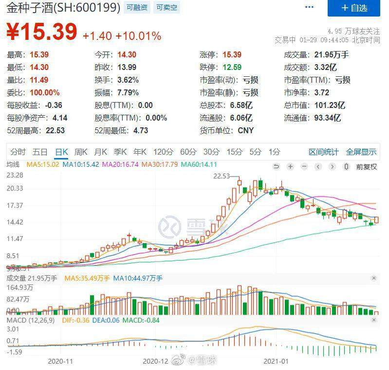Click the 可融资 tag
The width and height of the screenshot is (389, 370).
[137, 7]
